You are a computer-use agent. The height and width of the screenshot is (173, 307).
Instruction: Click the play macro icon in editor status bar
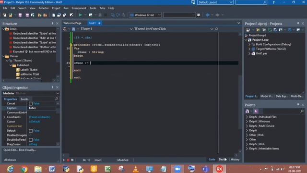64,160
